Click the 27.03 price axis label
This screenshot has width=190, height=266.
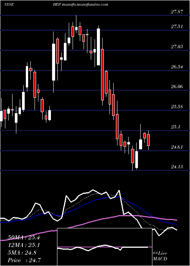(177, 46)
